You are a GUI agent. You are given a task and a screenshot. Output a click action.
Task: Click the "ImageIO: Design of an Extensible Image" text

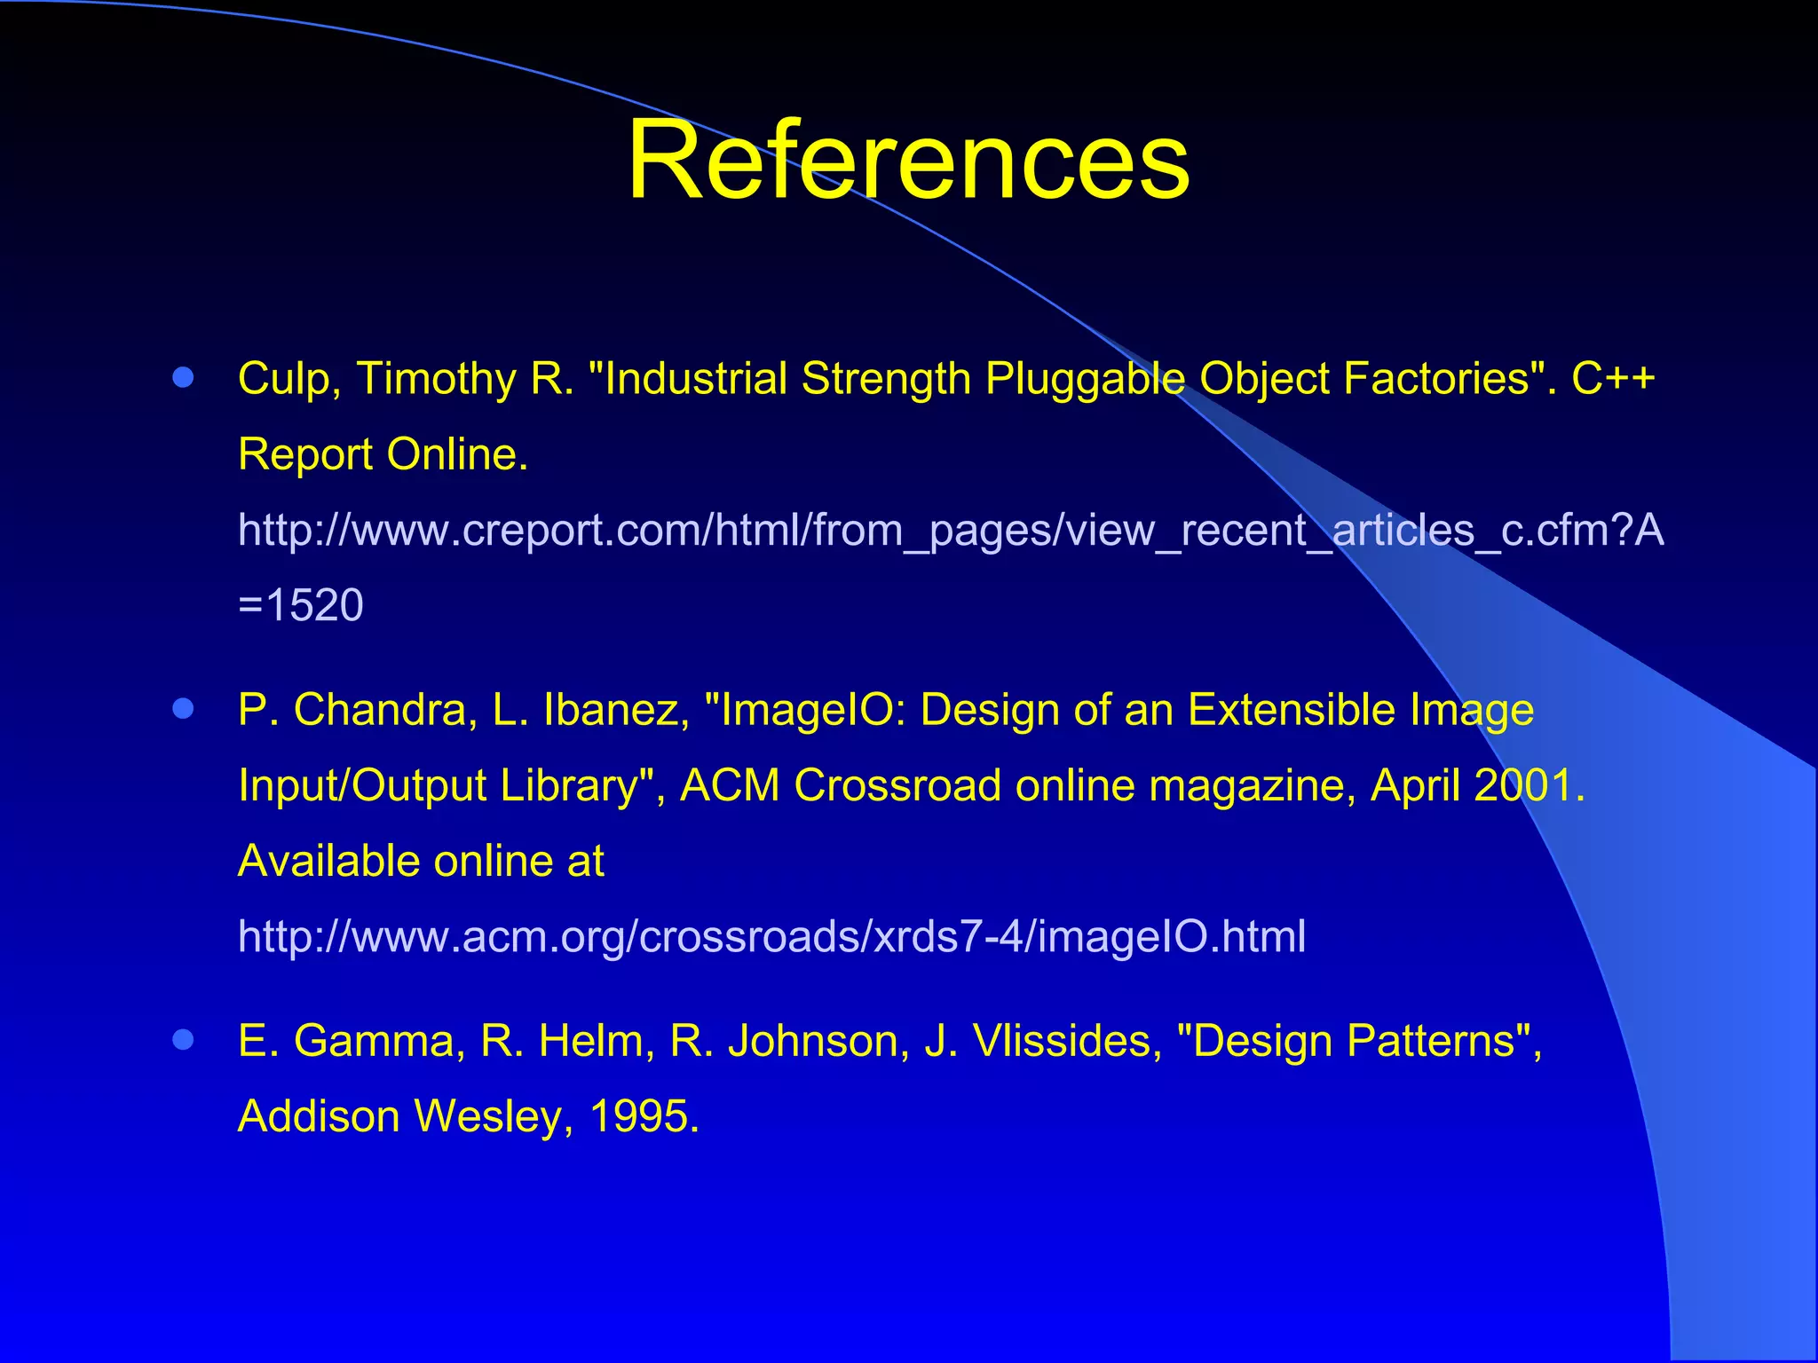pos(1126,710)
